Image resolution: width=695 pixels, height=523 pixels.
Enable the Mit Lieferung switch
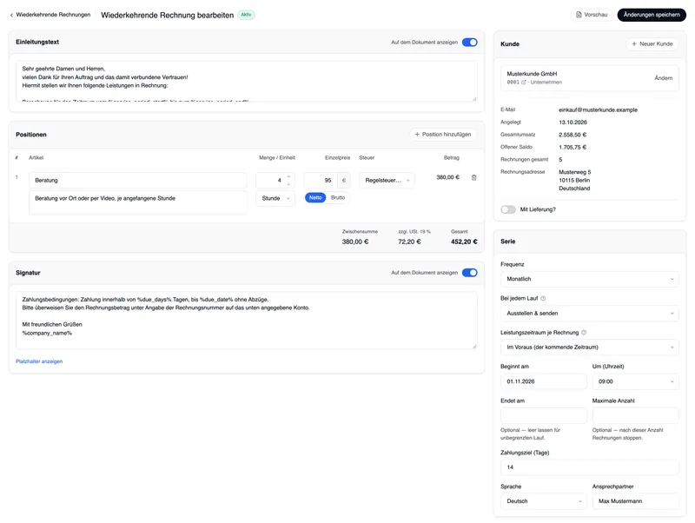(508, 209)
